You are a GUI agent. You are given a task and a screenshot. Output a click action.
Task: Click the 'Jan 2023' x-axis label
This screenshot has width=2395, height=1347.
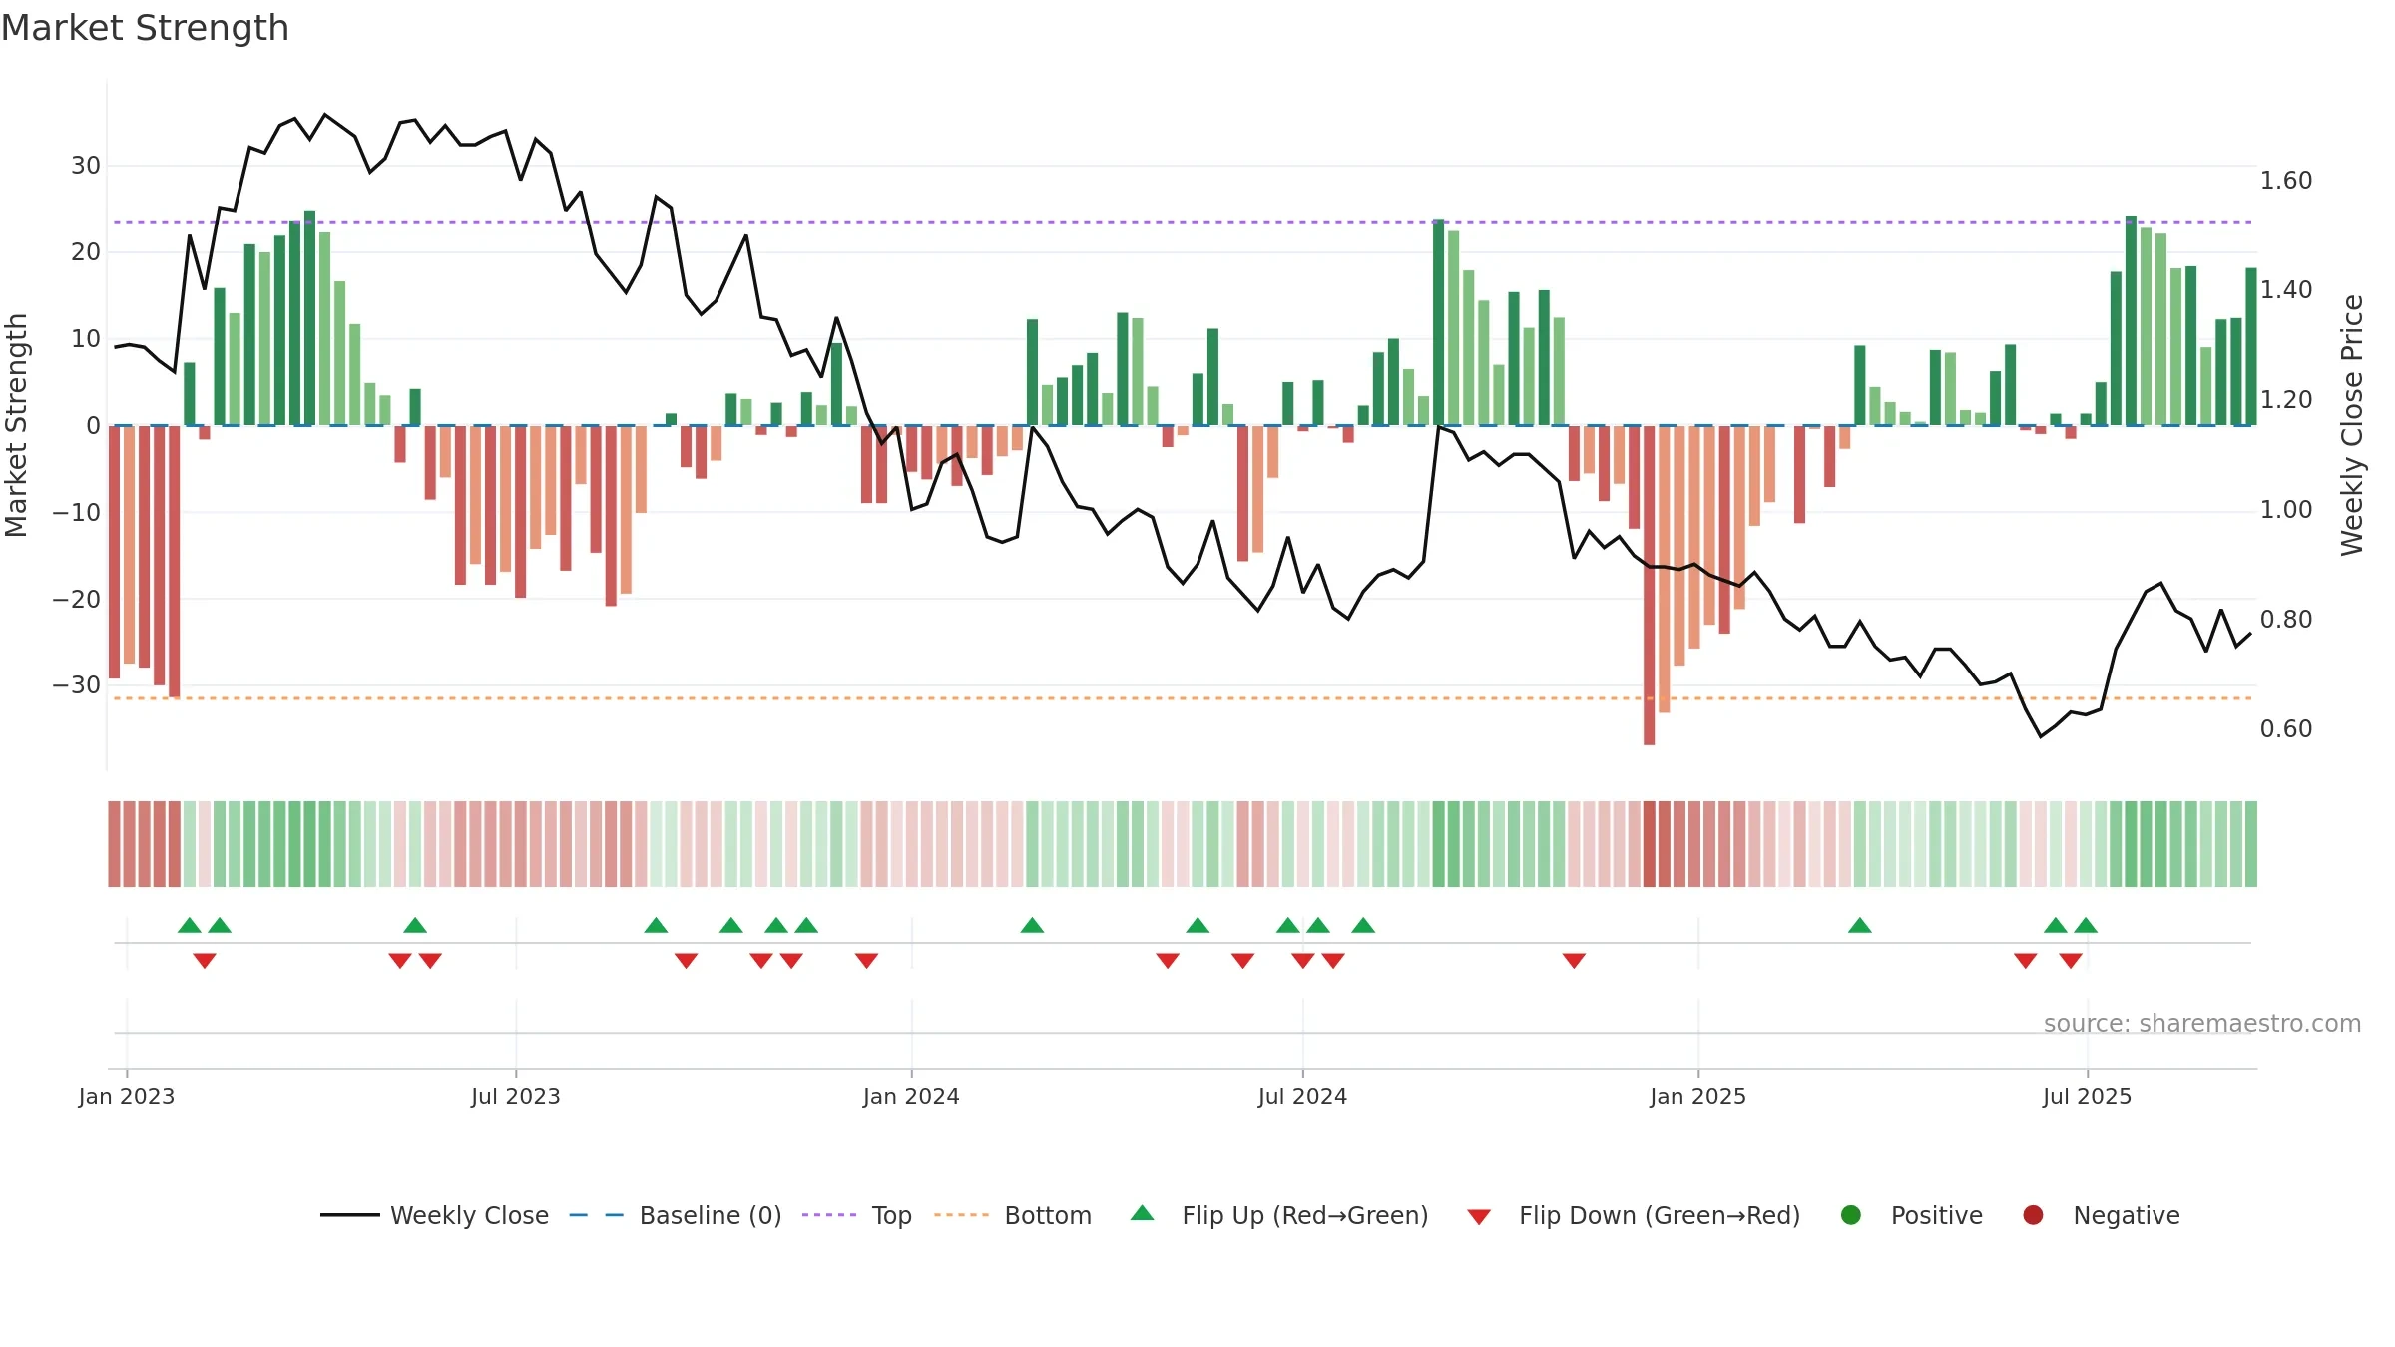point(127,1096)
